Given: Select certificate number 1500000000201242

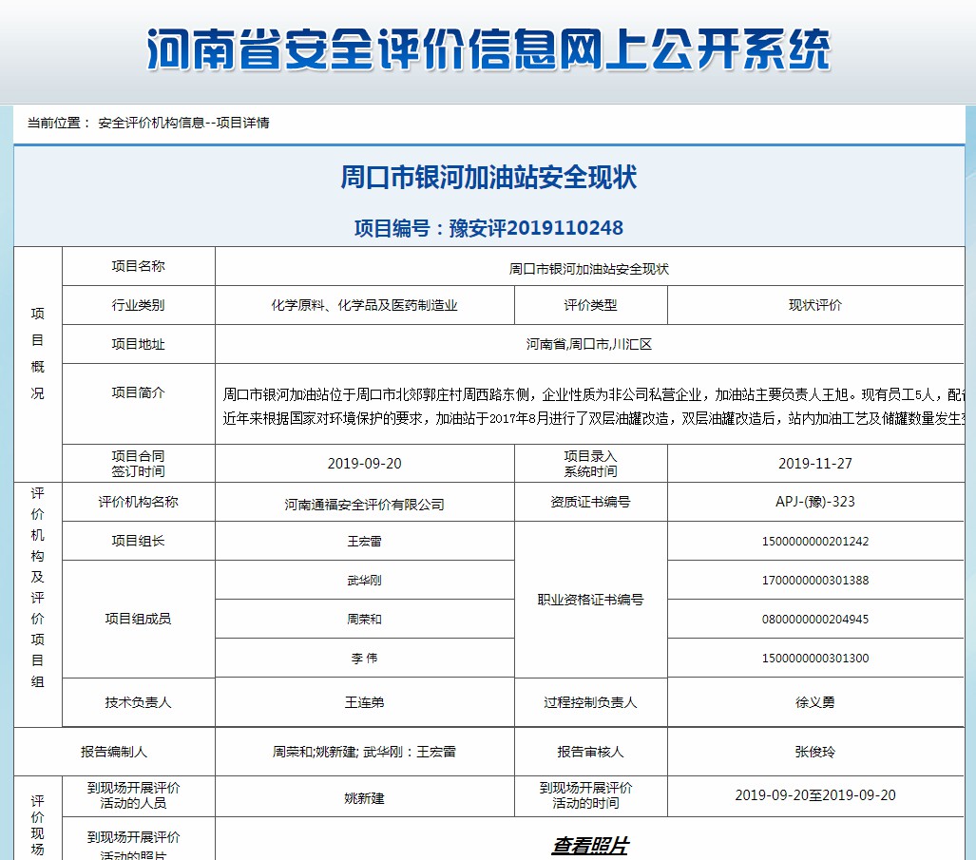Looking at the screenshot, I should coord(814,542).
